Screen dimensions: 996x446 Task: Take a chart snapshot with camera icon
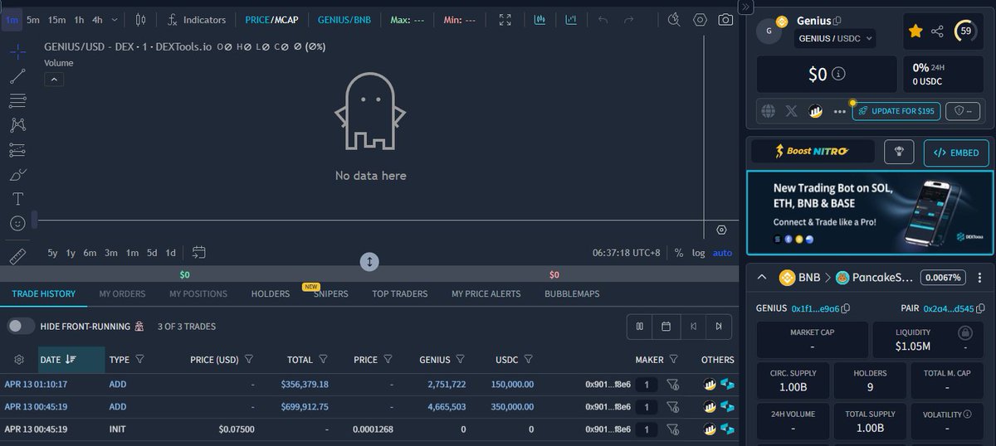(725, 19)
